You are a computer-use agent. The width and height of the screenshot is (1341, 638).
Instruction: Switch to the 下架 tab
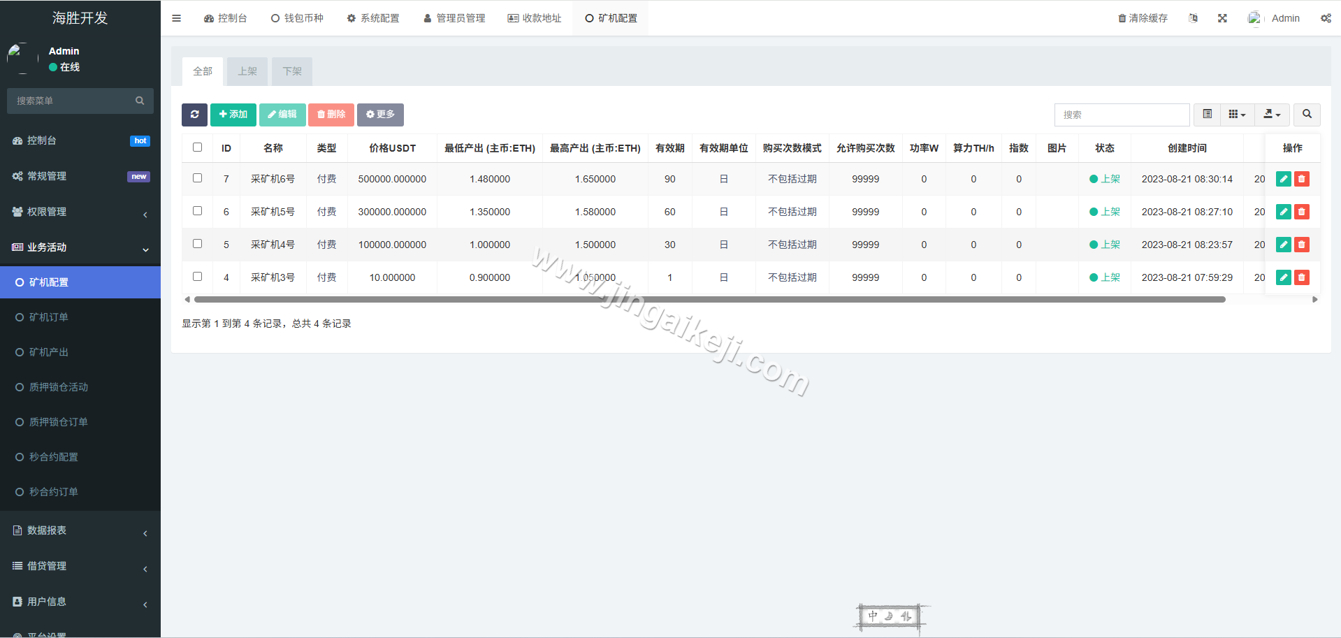[292, 71]
